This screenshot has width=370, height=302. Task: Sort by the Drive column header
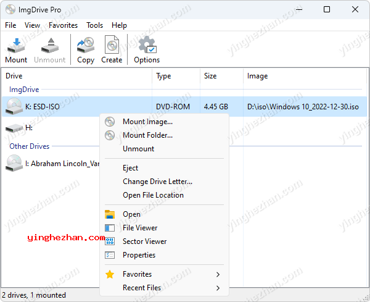tap(76, 76)
